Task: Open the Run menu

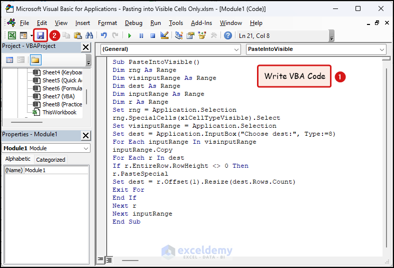Action: (155, 23)
